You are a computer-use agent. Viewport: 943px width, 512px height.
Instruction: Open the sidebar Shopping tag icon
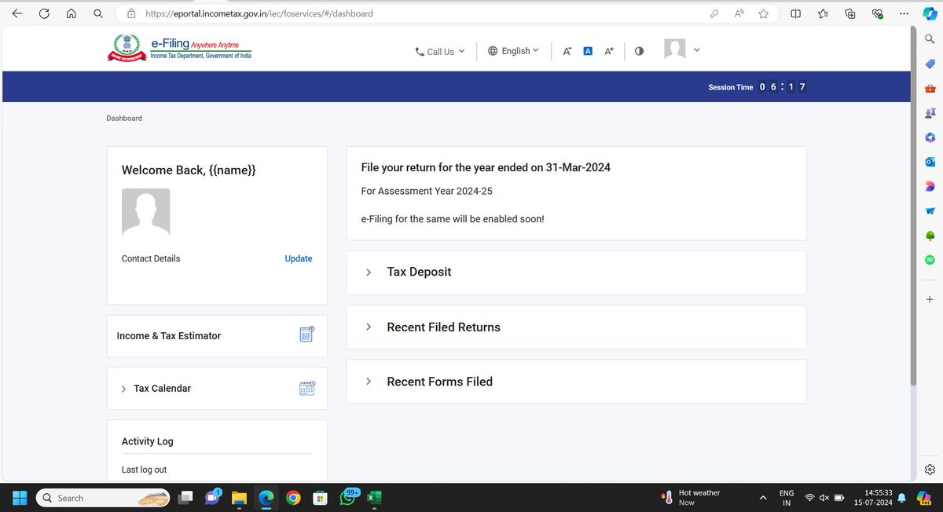point(930,64)
